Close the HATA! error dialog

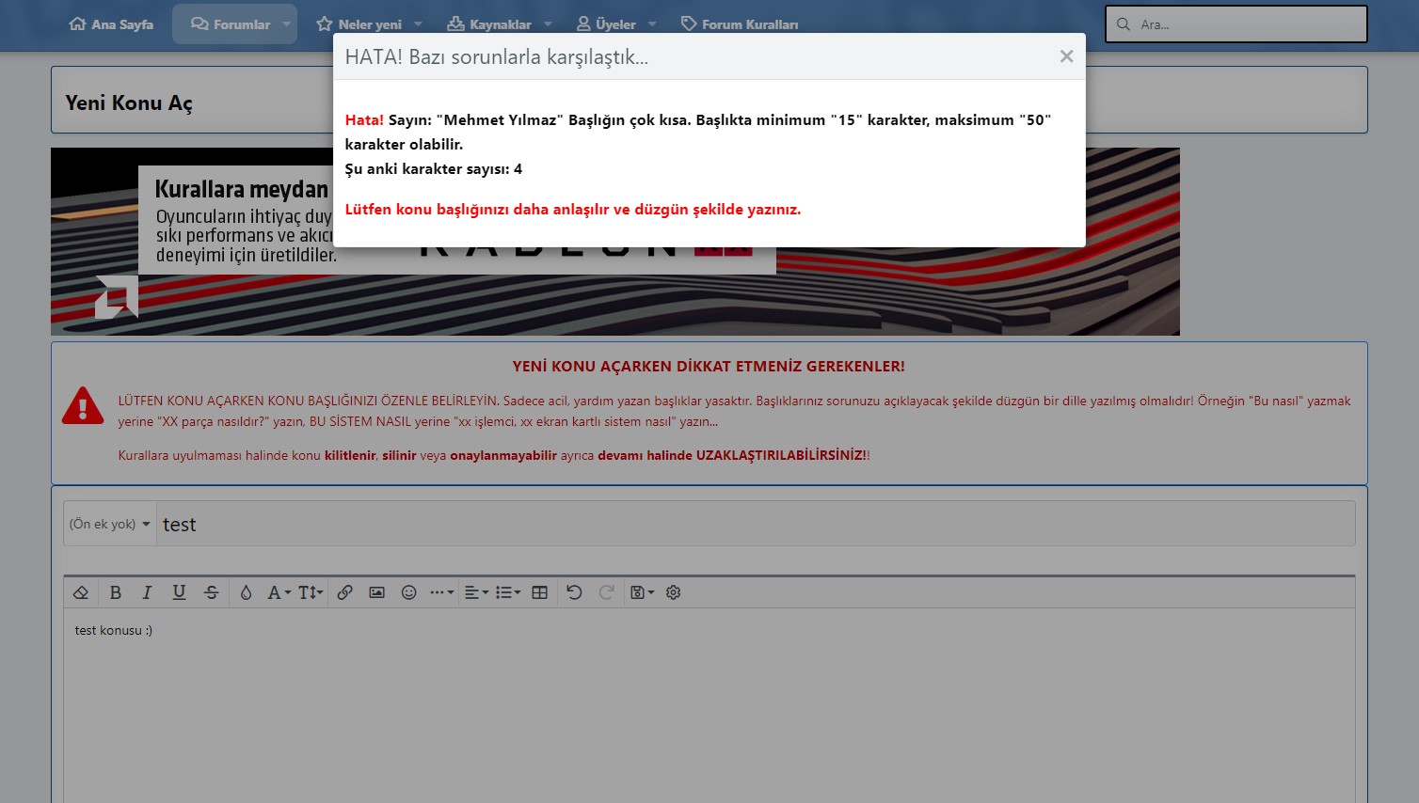pos(1066,56)
